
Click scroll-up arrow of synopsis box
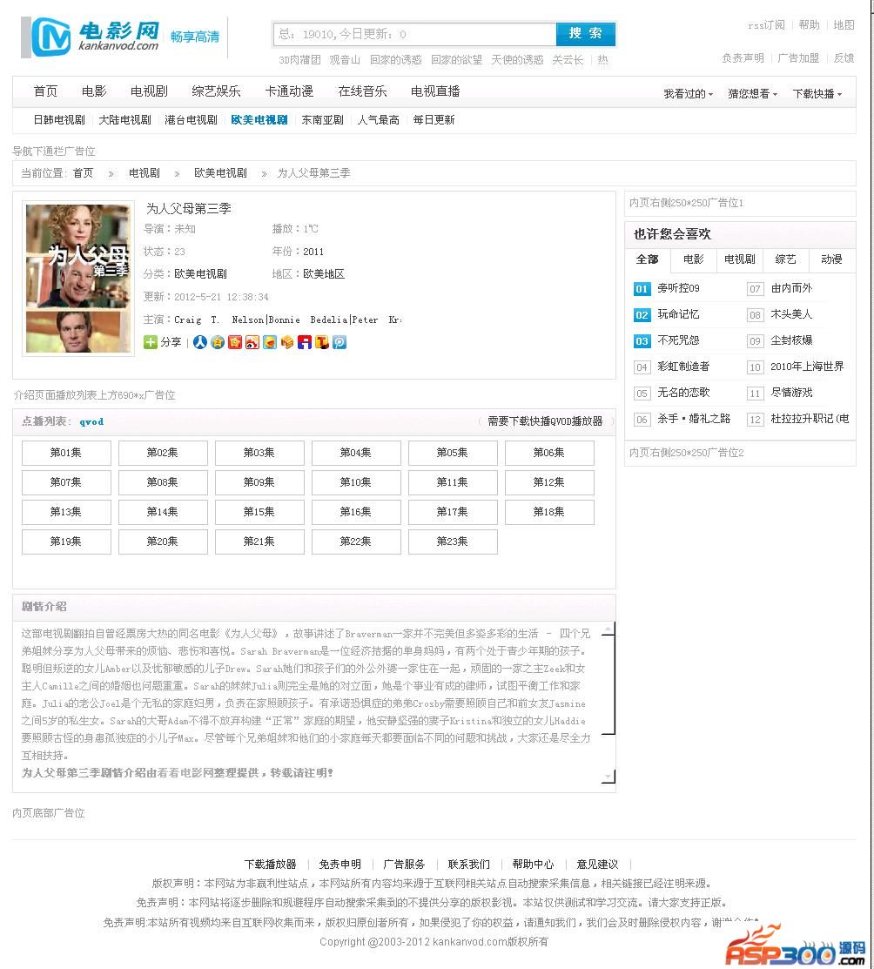pyautogui.click(x=608, y=630)
